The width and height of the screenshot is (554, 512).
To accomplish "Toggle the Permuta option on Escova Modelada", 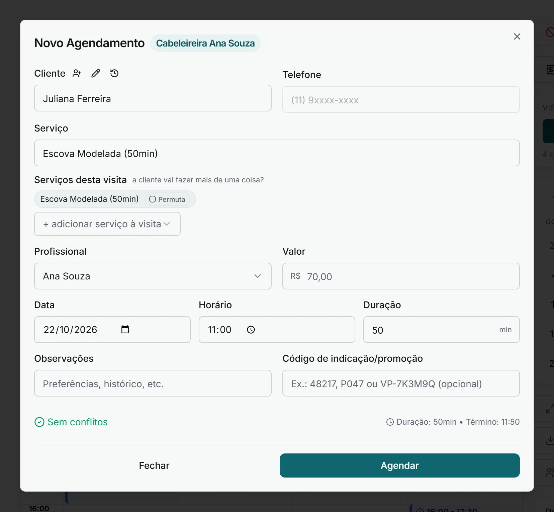I will pos(167,199).
